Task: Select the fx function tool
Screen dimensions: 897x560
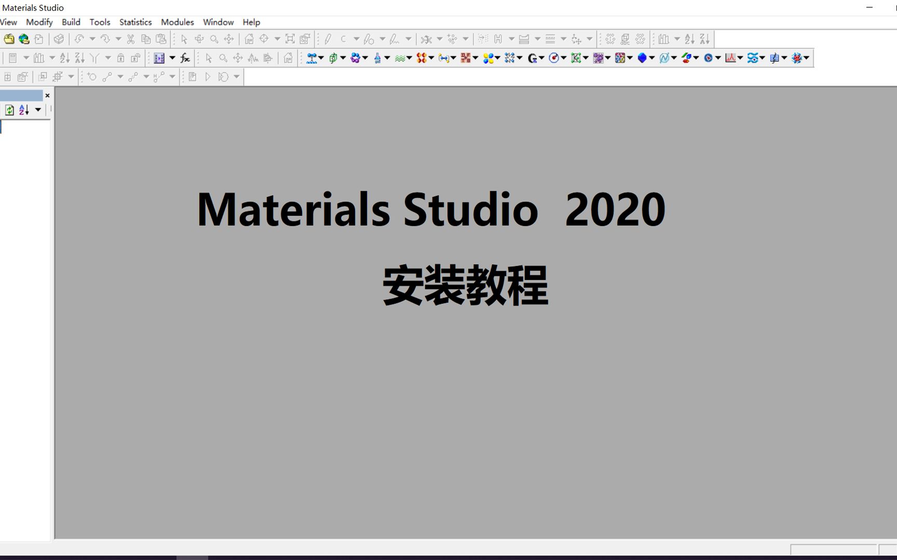Action: pyautogui.click(x=185, y=58)
